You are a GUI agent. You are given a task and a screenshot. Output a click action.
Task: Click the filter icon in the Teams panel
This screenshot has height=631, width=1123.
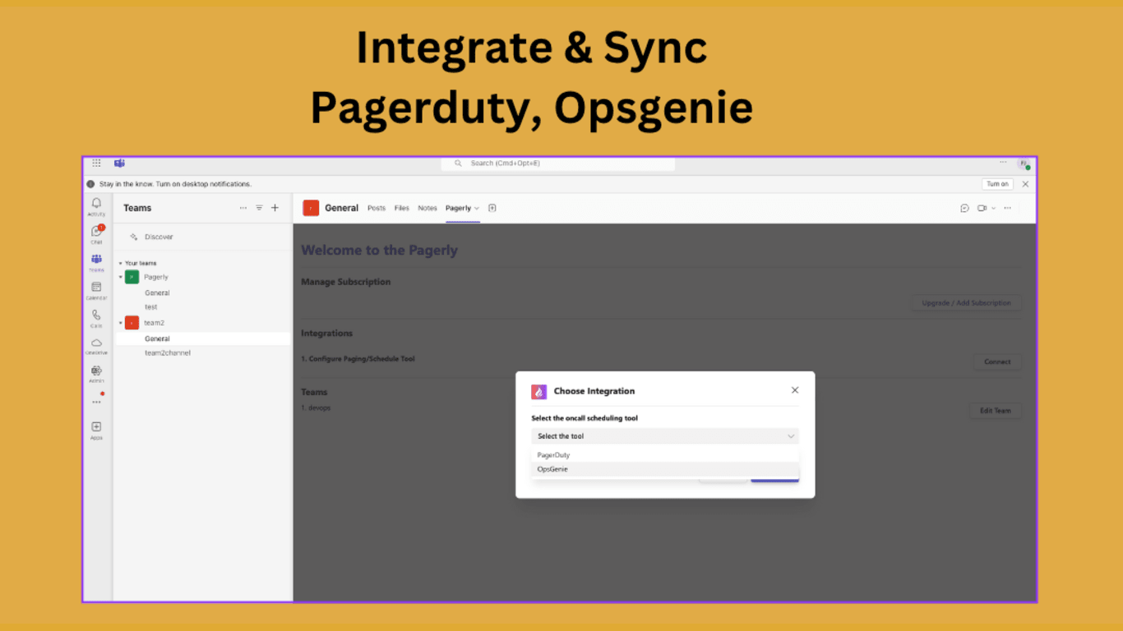259,208
